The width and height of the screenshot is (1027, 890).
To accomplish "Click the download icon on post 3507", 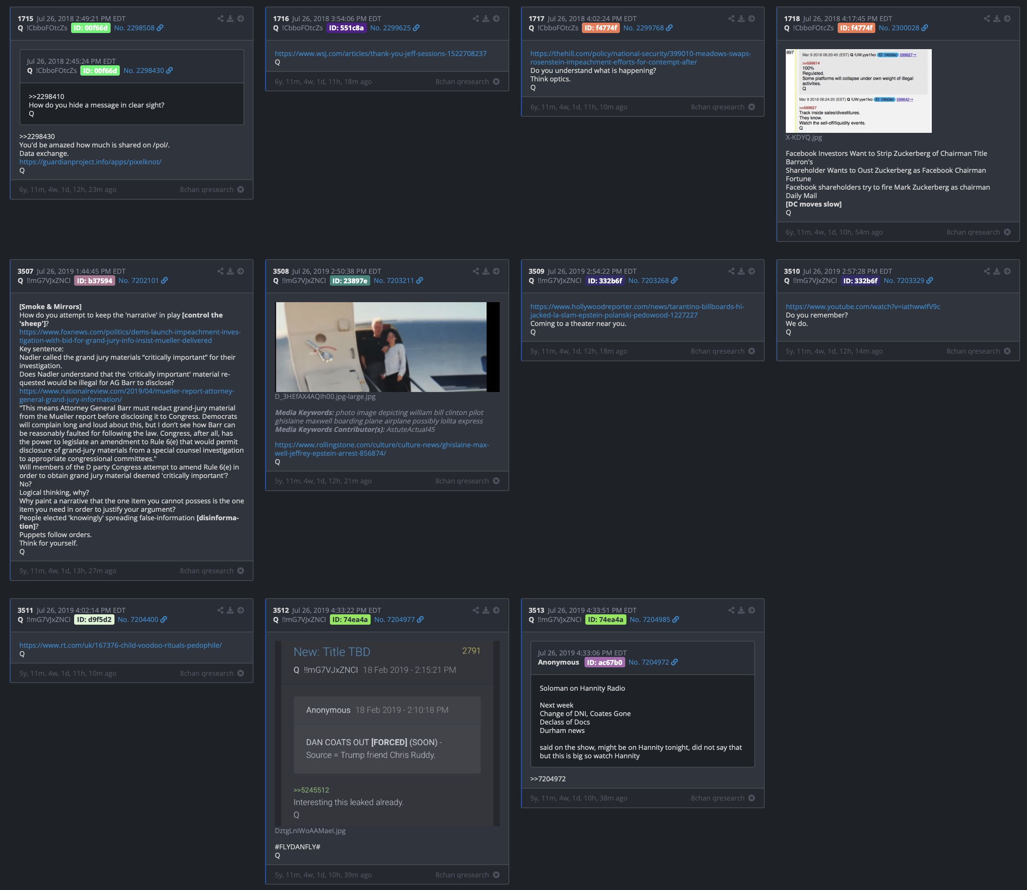I will 230,272.
